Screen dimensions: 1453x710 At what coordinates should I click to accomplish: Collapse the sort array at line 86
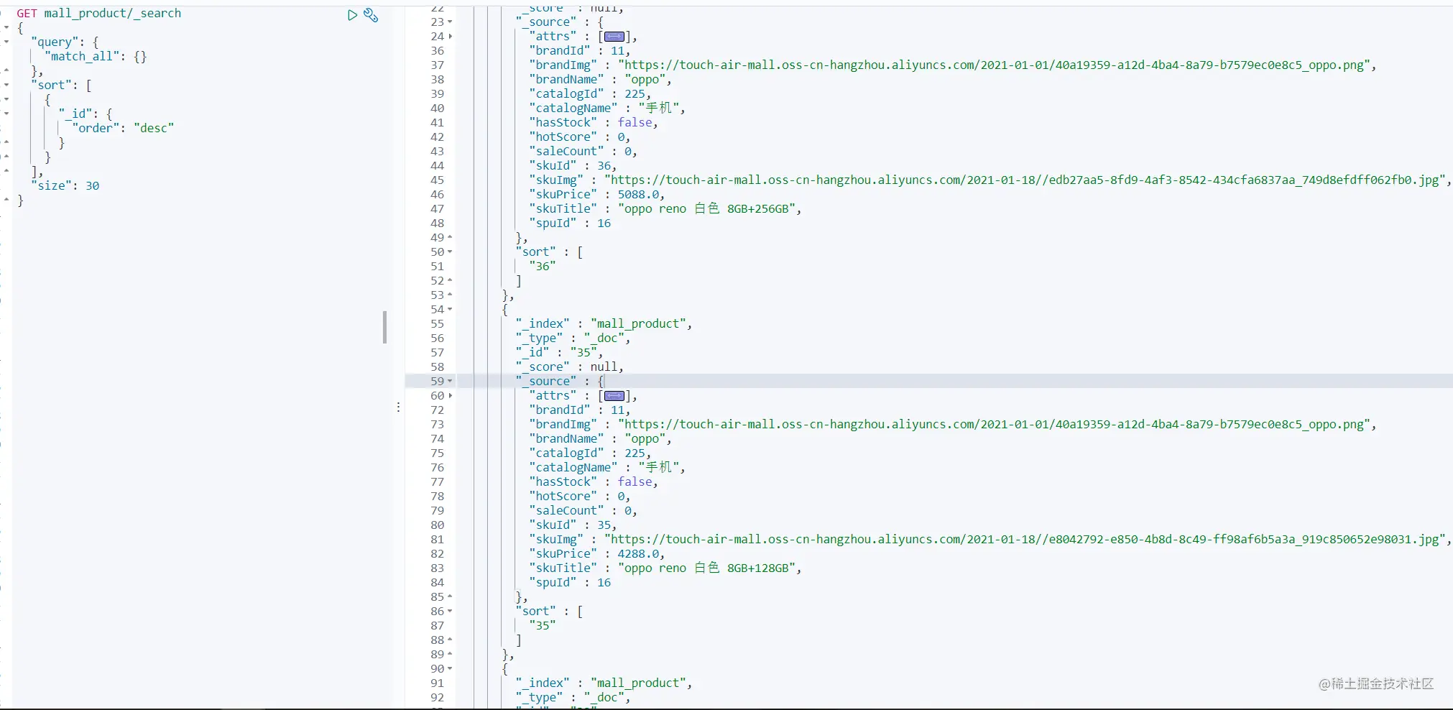pos(450,612)
